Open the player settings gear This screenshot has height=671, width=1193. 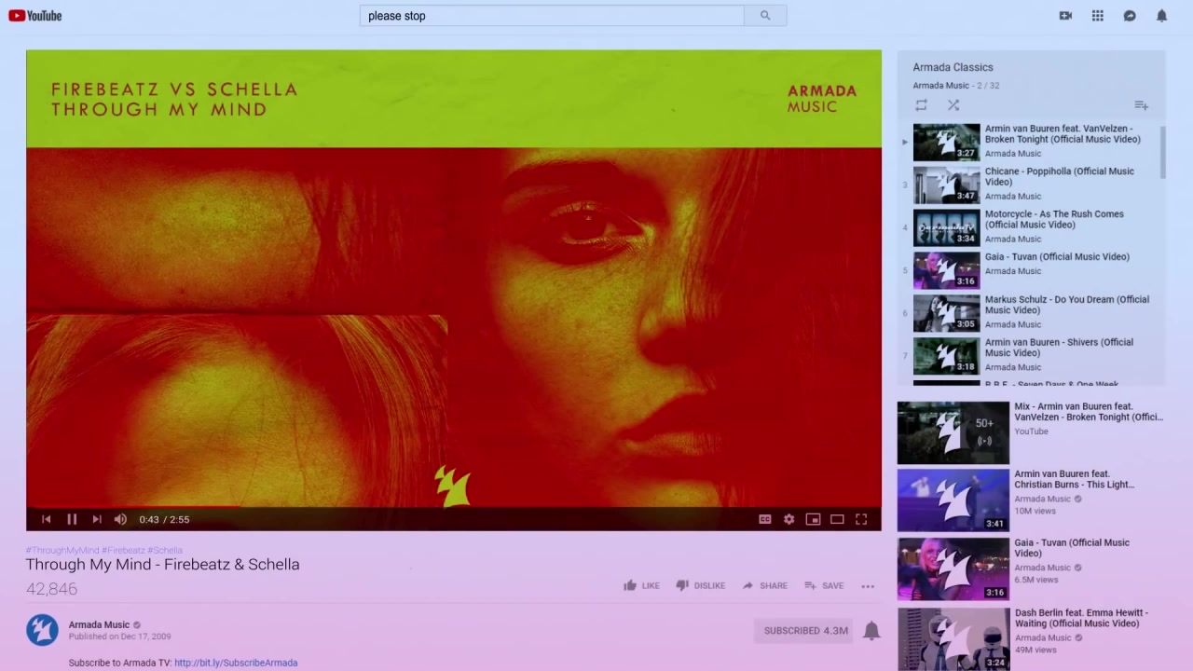(789, 519)
